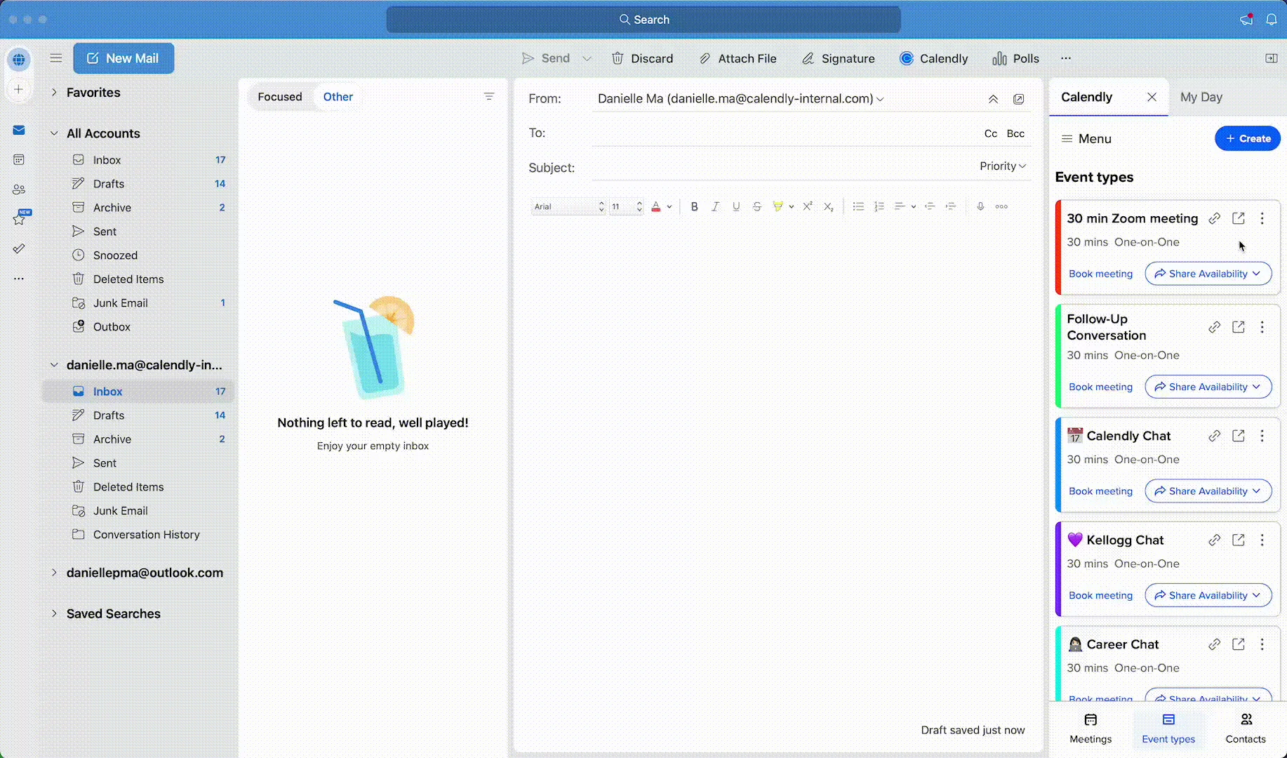
Task: Switch to the My Day tab
Action: (x=1201, y=97)
